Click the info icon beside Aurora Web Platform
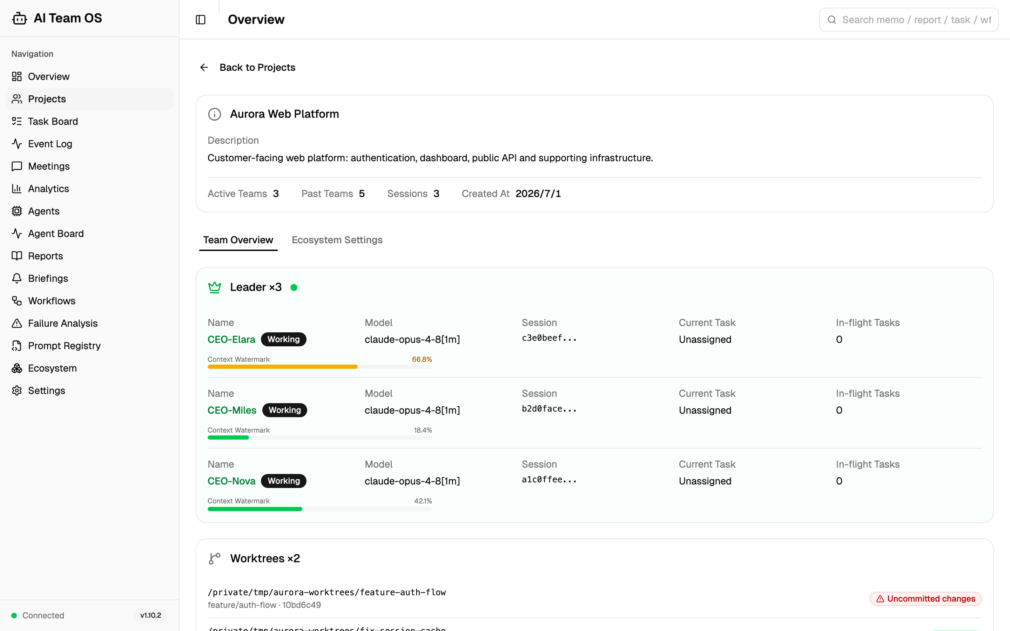 [215, 114]
